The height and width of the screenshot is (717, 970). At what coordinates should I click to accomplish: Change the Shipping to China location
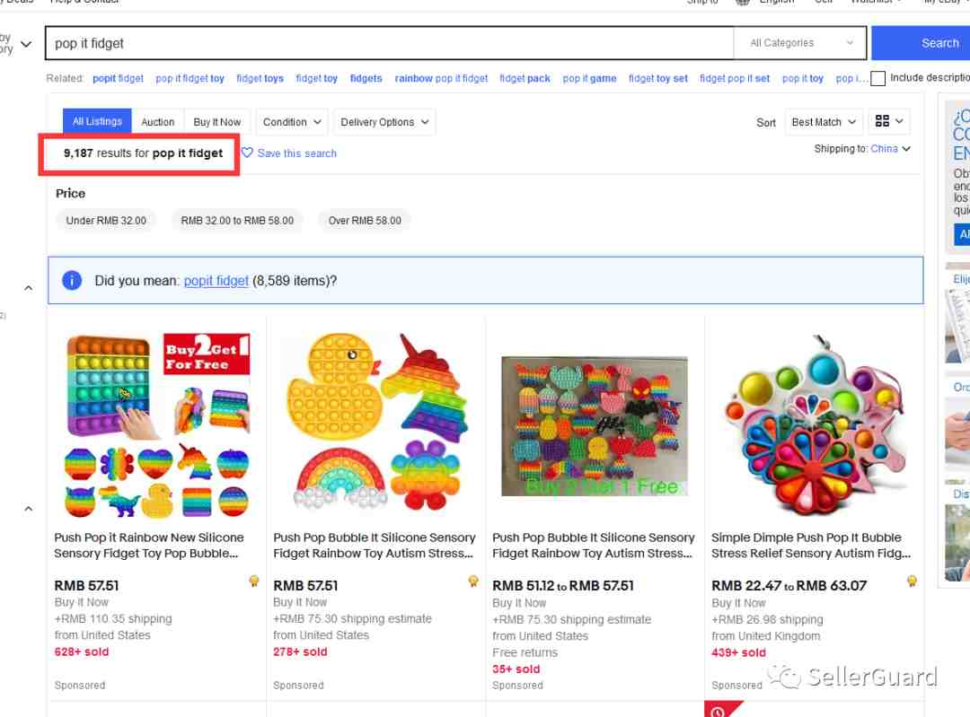point(890,149)
